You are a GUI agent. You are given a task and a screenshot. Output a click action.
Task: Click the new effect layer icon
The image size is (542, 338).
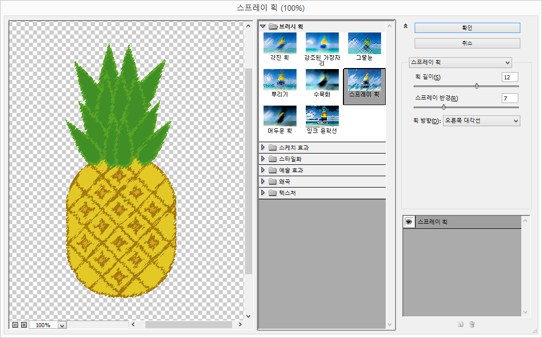(460, 325)
